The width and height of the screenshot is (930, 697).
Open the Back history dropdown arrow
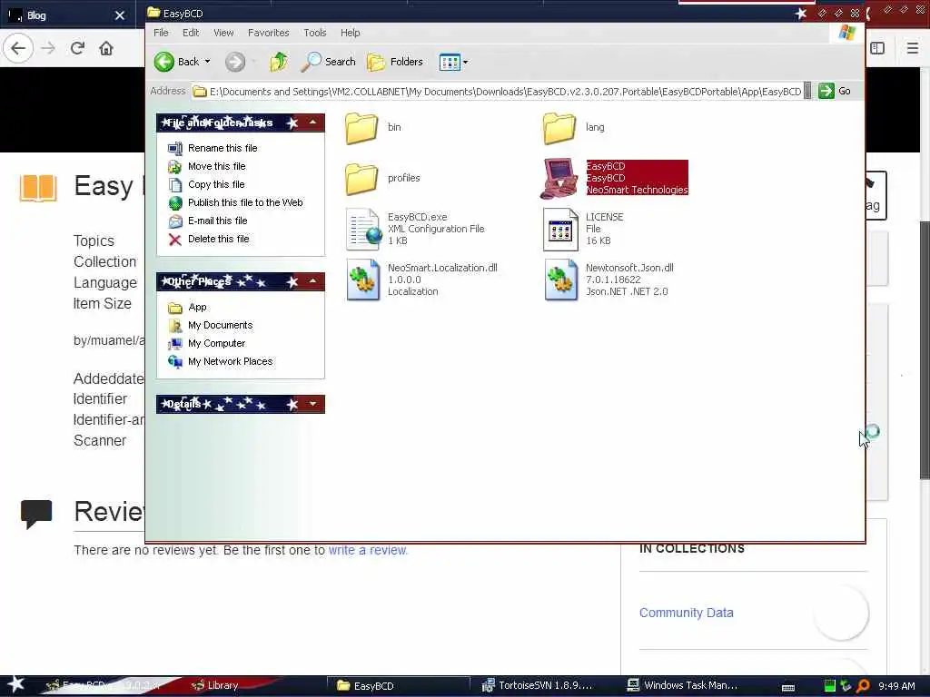(x=207, y=62)
